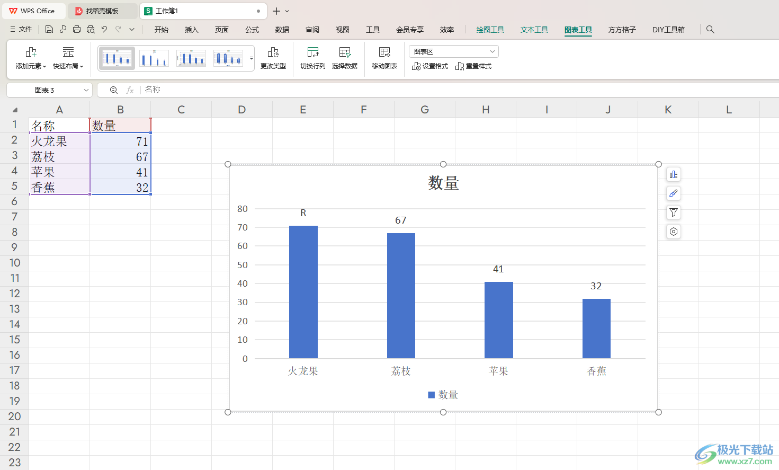The image size is (779, 470).
Task: Expand the chart styles gallery arrow
Action: [x=252, y=58]
